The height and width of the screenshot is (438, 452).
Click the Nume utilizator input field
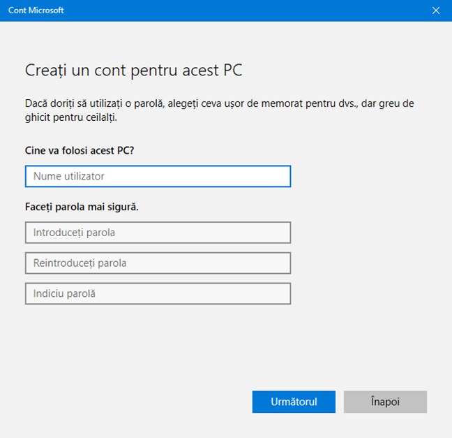pyautogui.click(x=158, y=176)
